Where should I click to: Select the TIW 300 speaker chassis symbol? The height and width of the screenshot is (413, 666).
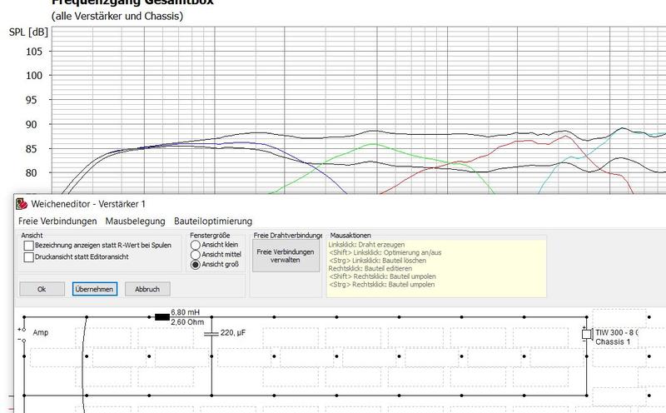tap(587, 334)
